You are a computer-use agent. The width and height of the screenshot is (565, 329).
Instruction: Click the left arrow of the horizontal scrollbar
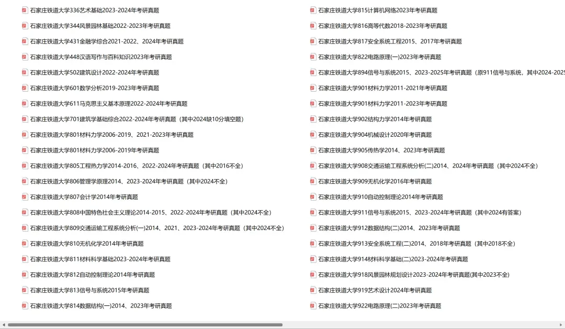click(3, 324)
